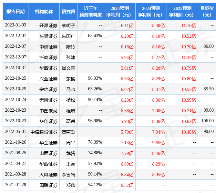
Task: Click the 6.33亿 forecast value
Action: (127, 79)
